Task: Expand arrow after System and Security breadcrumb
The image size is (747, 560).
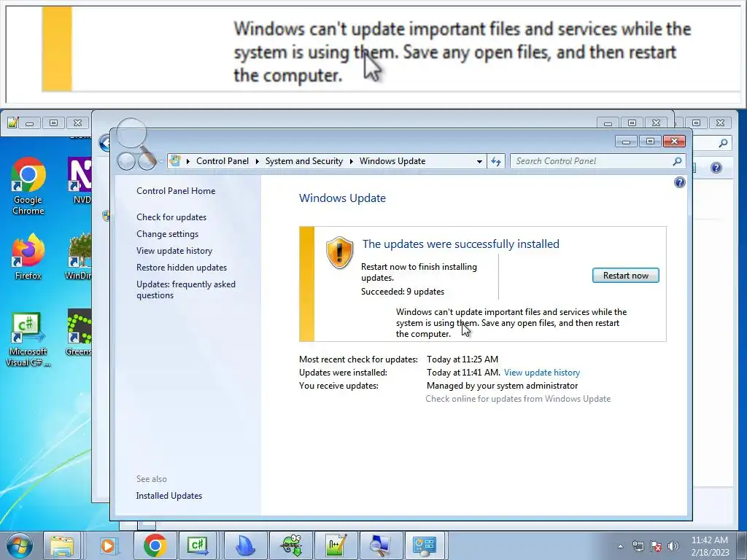Action: coord(351,161)
